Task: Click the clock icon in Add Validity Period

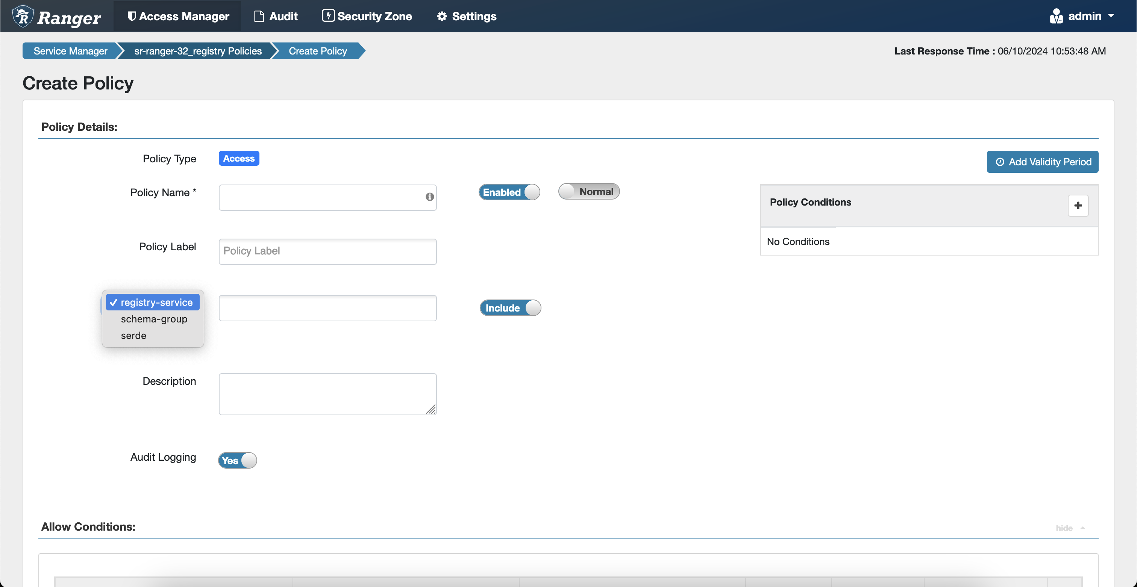Action: click(1000, 162)
